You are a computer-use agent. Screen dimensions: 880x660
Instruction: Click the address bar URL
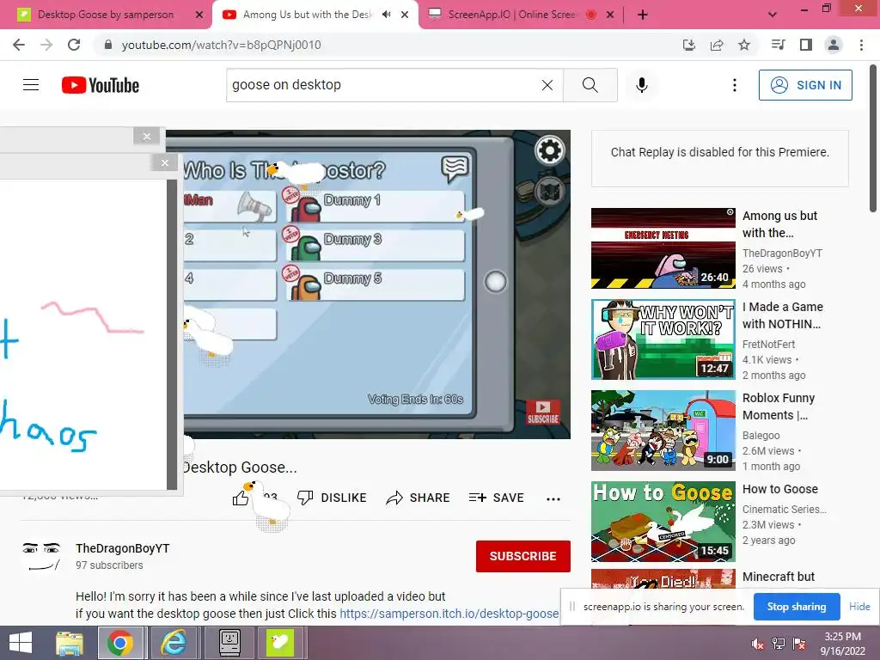pyautogui.click(x=221, y=45)
